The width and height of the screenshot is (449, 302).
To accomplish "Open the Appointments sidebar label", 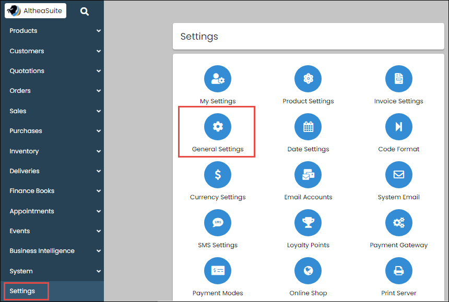I will point(32,211).
